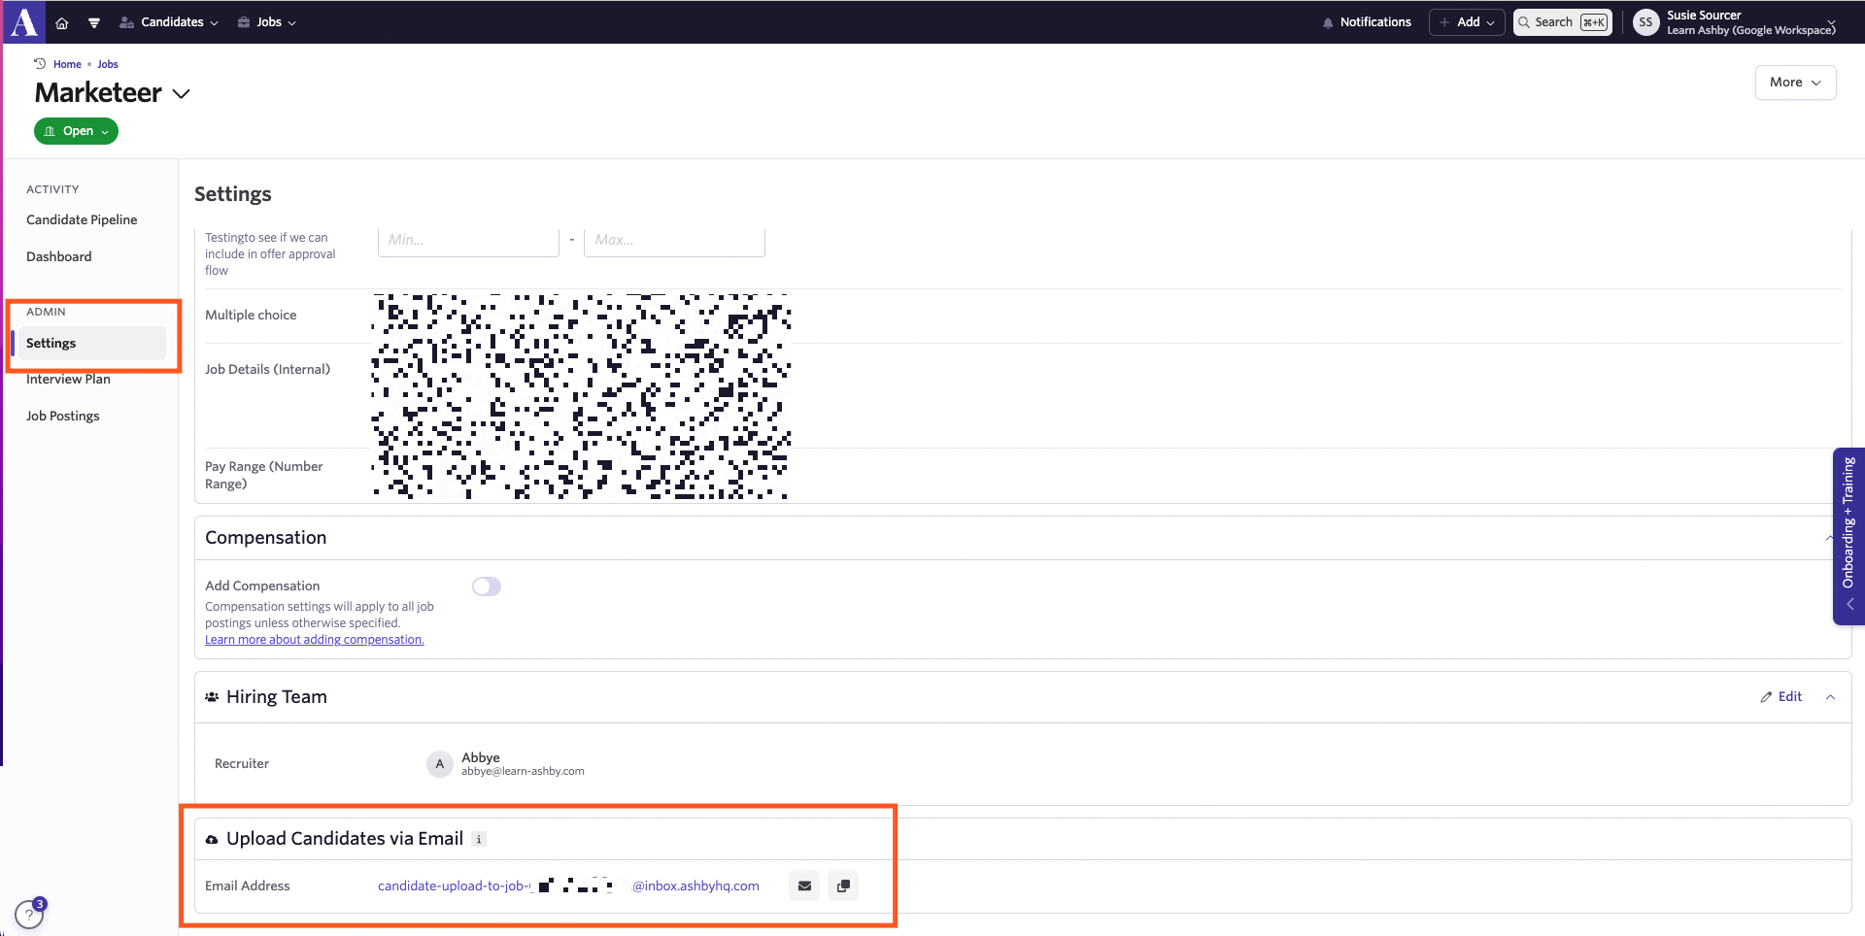Copy the candidate upload email address
Screen dimensions: 1865x936
click(x=843, y=886)
